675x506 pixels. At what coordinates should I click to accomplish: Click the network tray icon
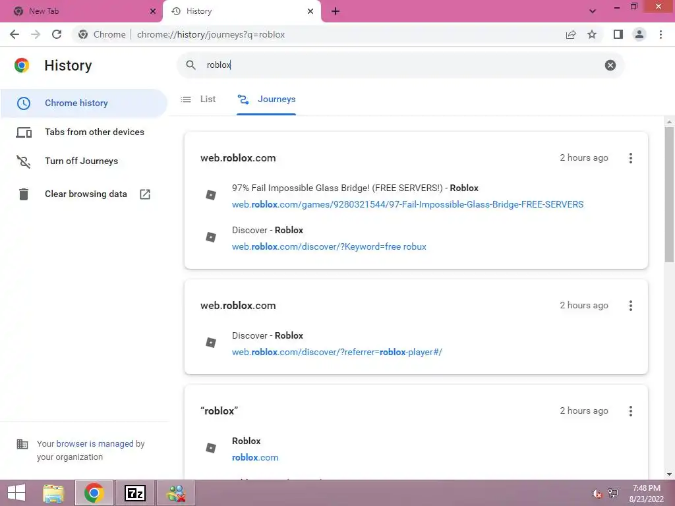[613, 493]
